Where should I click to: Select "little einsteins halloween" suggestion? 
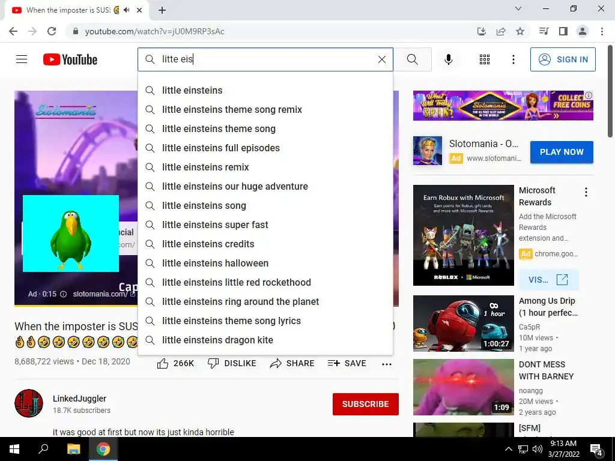[x=265, y=263]
